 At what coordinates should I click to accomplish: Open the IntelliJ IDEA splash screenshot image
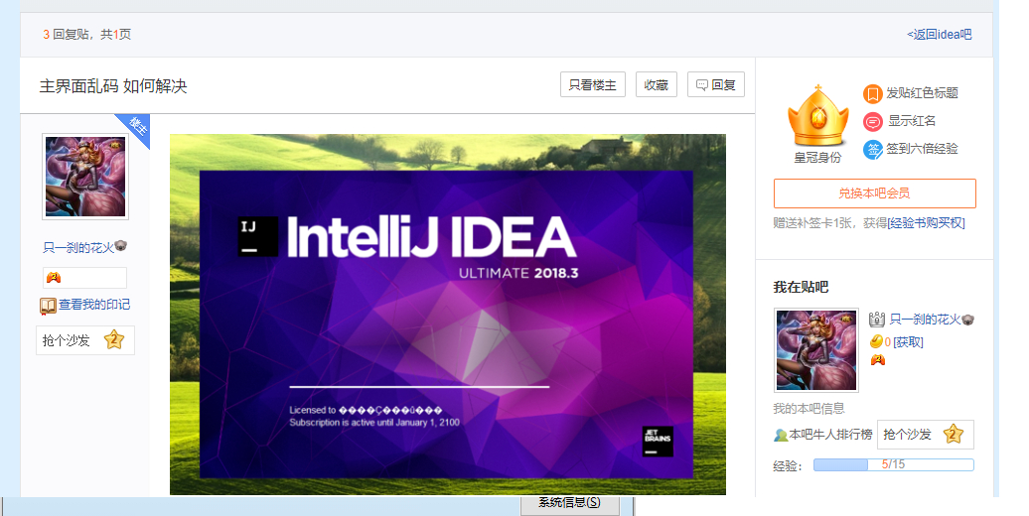[448, 314]
